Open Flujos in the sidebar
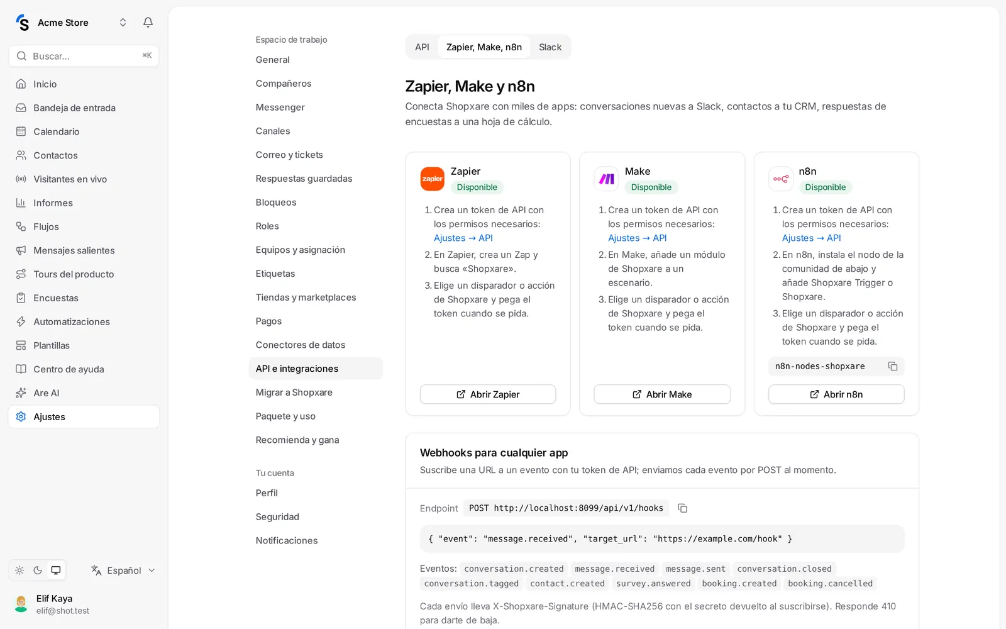The width and height of the screenshot is (1006, 629). (84, 226)
